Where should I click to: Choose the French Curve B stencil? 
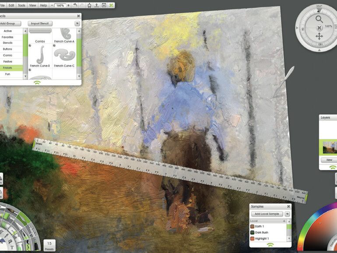(40, 56)
